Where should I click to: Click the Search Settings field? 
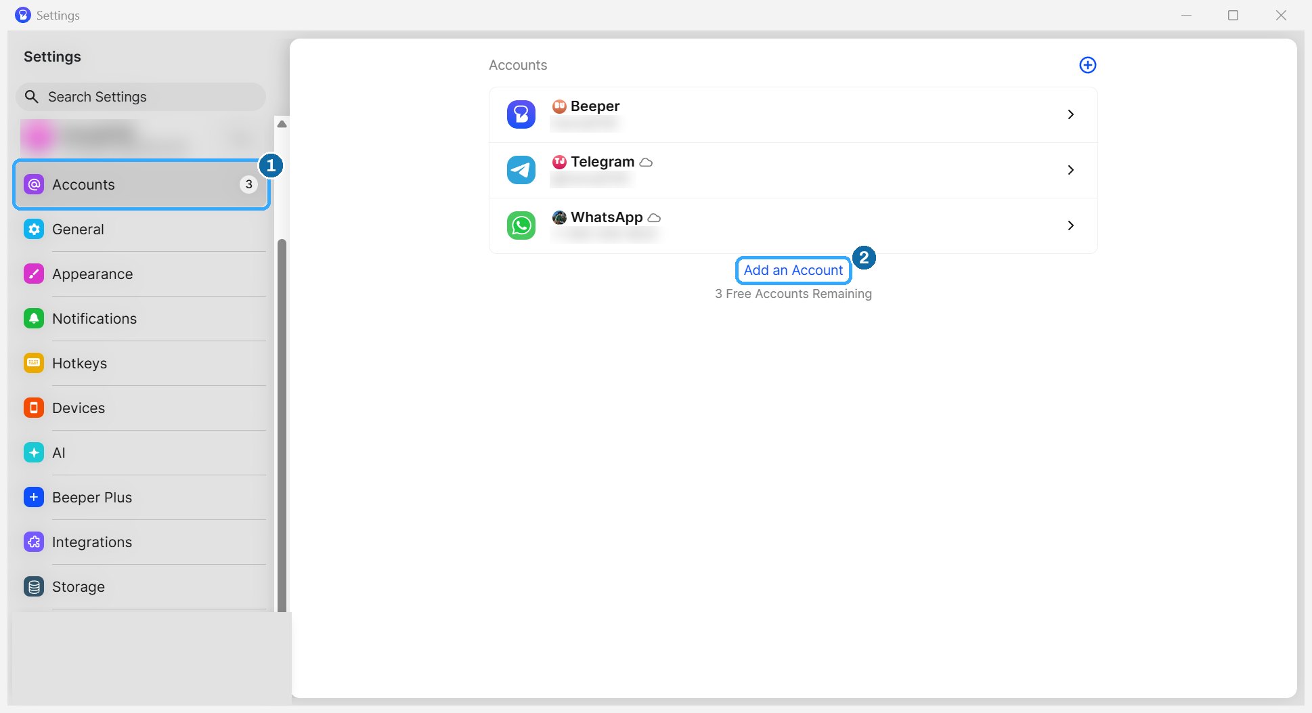(x=141, y=97)
